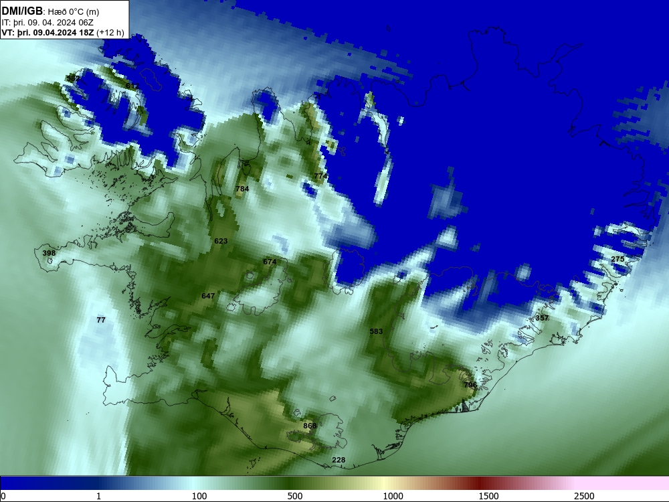Image resolution: width=669 pixels, height=502 pixels.
Task: Click the map value "784"
Action: [242, 189]
